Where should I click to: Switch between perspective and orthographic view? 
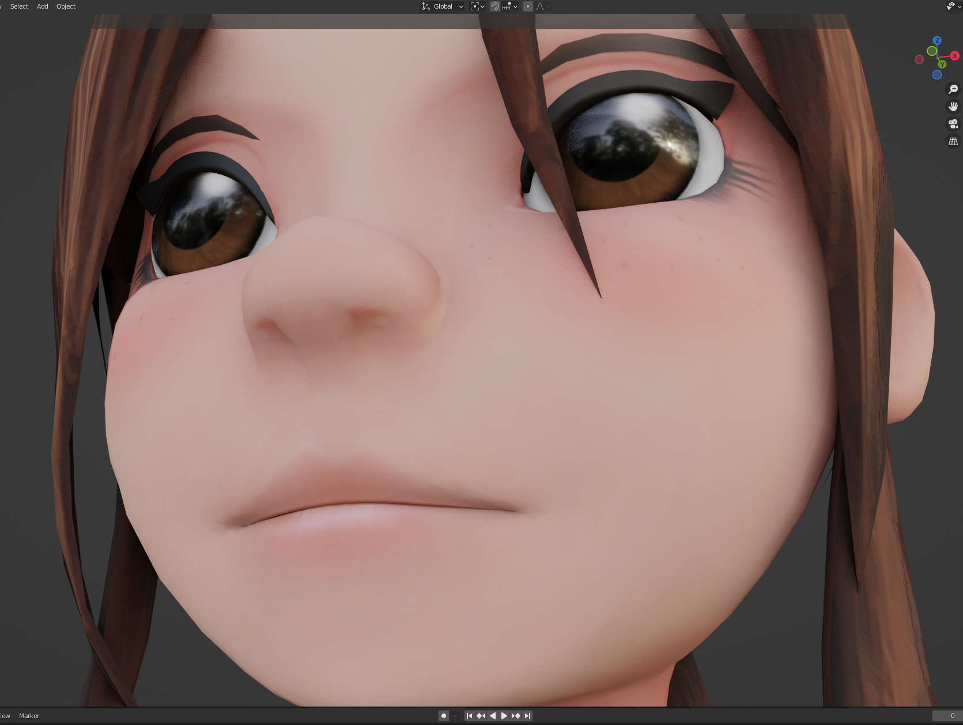[953, 141]
